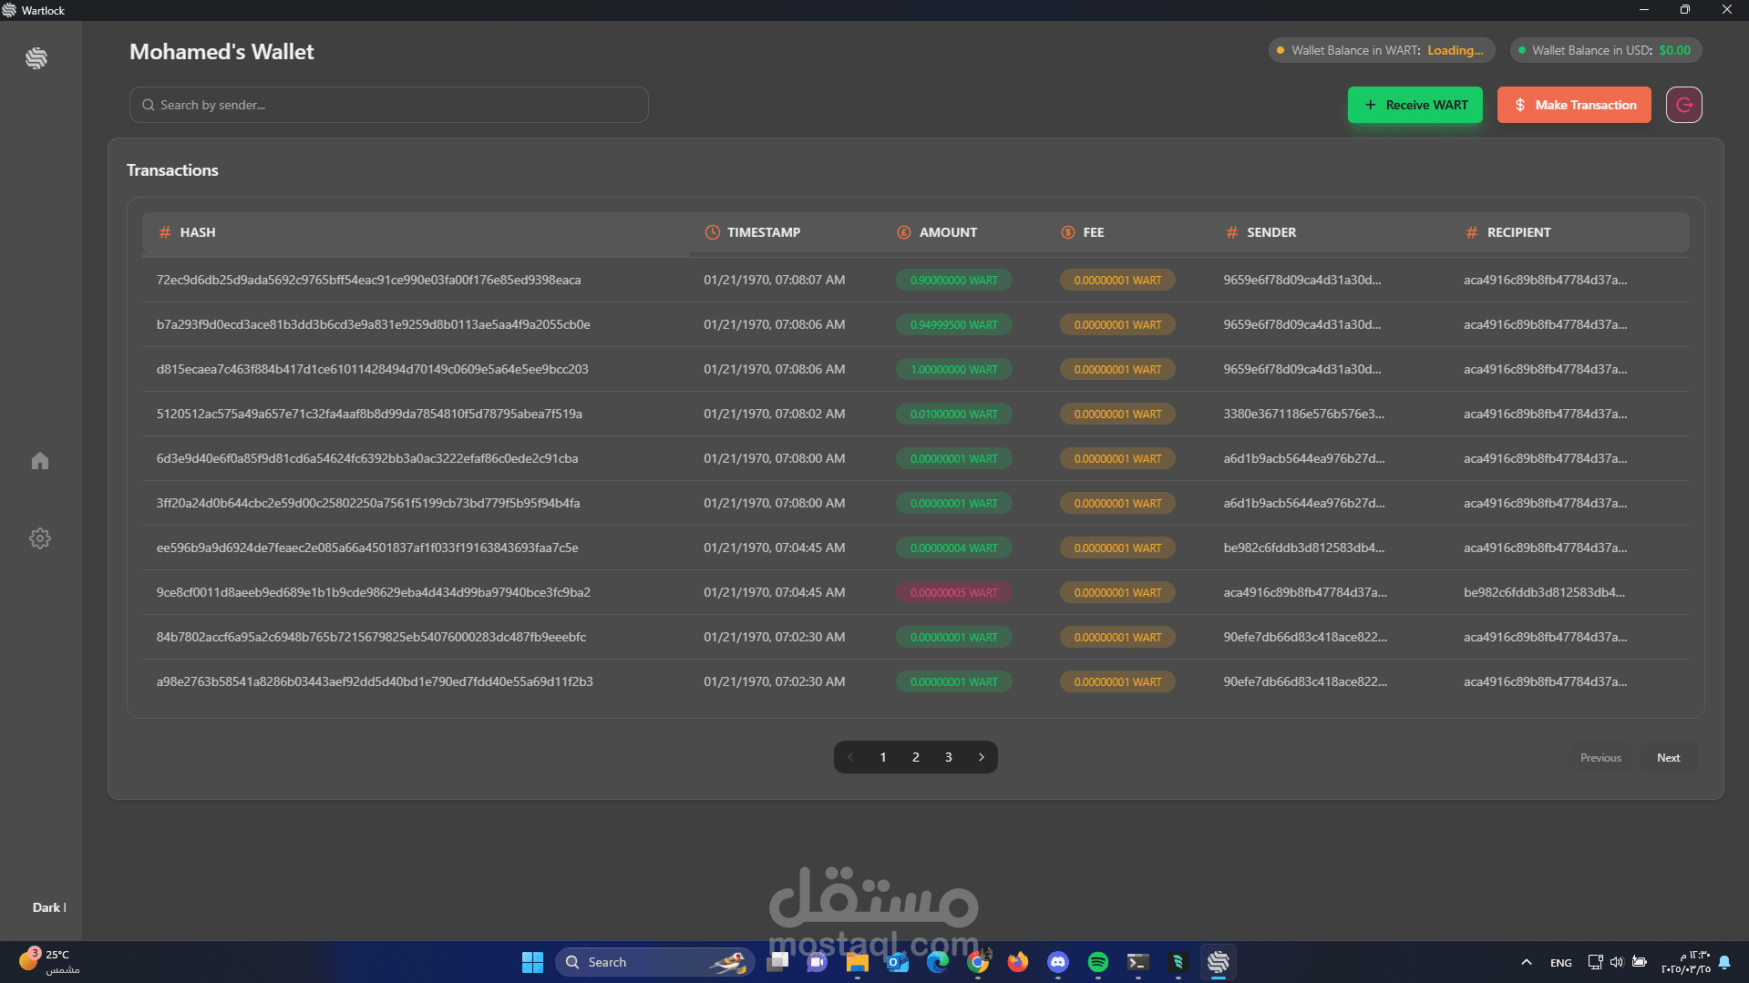Select transaction hash starting with 84b7802accf
1749x983 pixels.
coord(371,637)
